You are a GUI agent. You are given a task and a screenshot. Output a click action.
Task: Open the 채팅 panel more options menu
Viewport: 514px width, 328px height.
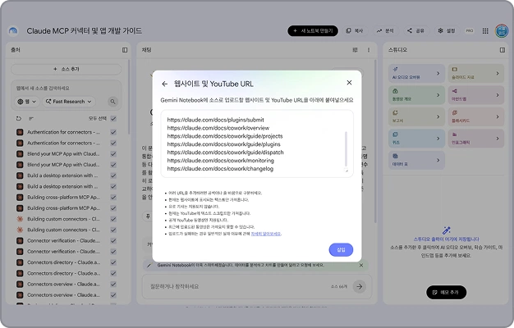[369, 50]
